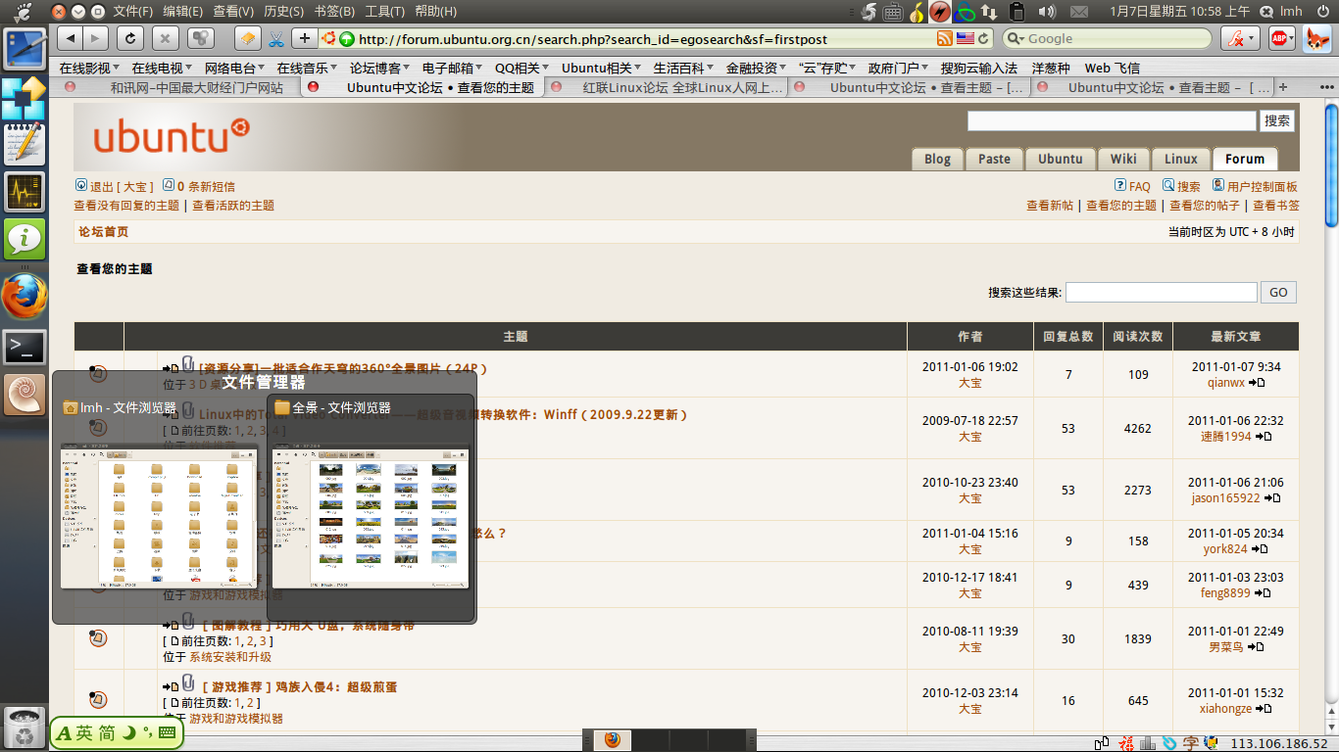Toggle 英 language mode in input method bar
Viewport: 1339px width, 752px height.
[x=84, y=732]
